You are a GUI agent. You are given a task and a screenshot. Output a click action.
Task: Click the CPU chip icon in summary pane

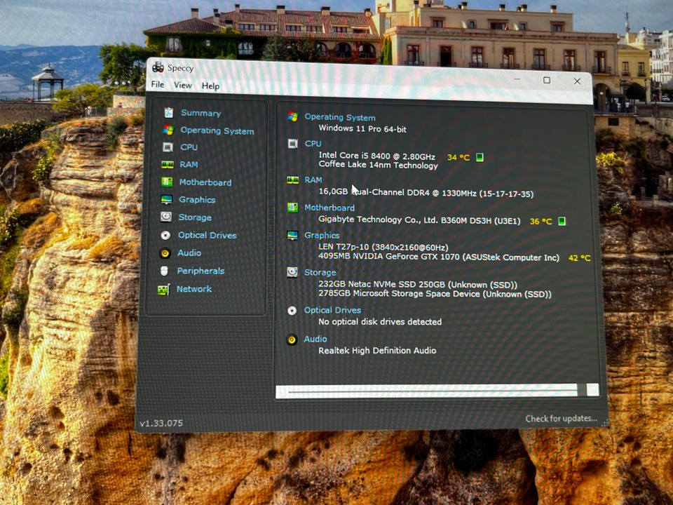[293, 143]
